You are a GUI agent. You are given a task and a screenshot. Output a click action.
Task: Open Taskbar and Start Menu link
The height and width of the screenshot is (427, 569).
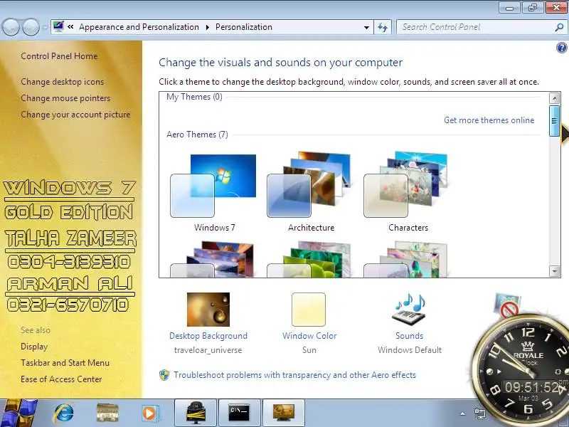click(x=65, y=363)
